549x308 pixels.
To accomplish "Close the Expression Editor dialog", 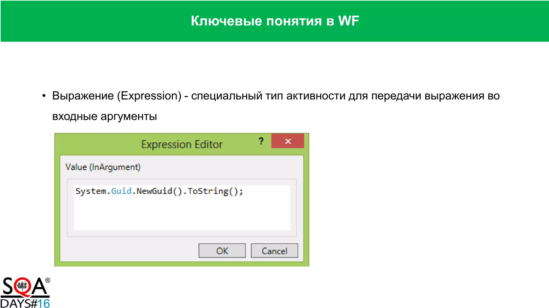I will pos(288,141).
